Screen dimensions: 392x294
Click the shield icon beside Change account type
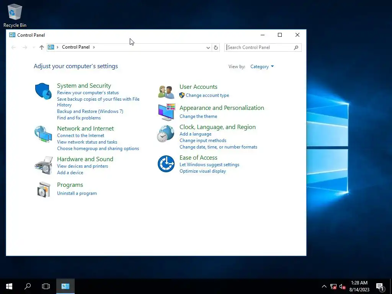pos(182,95)
